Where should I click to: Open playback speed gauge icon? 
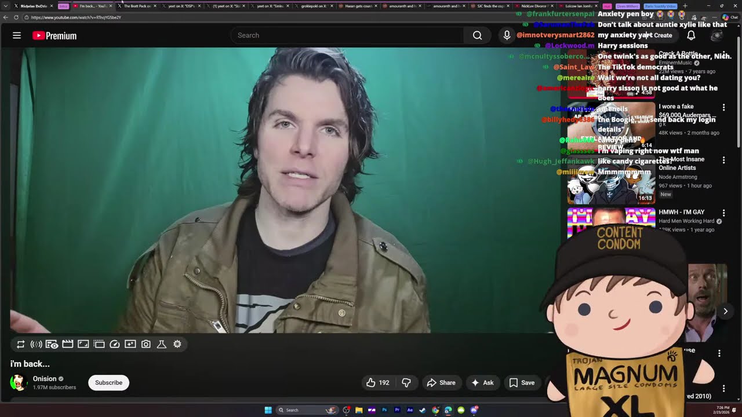coord(115,344)
